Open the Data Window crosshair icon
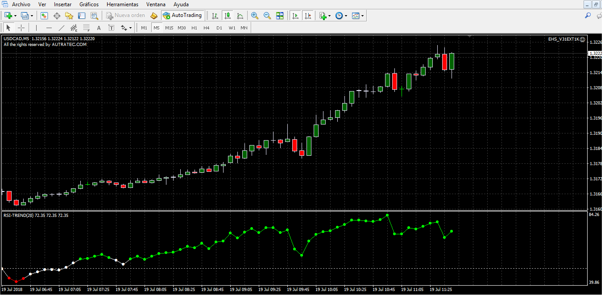605x295 pixels. point(57,16)
